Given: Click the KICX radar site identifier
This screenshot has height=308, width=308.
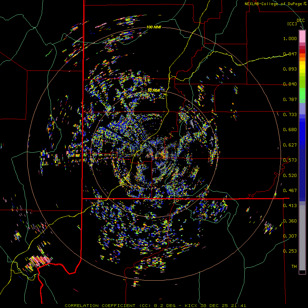Looking at the screenshot, I should click(191, 306).
